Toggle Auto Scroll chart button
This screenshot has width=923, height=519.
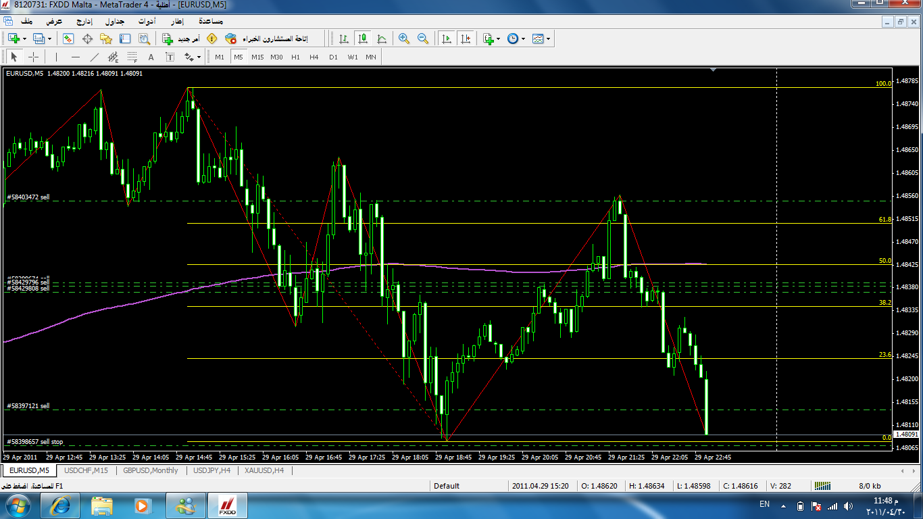[x=447, y=39]
